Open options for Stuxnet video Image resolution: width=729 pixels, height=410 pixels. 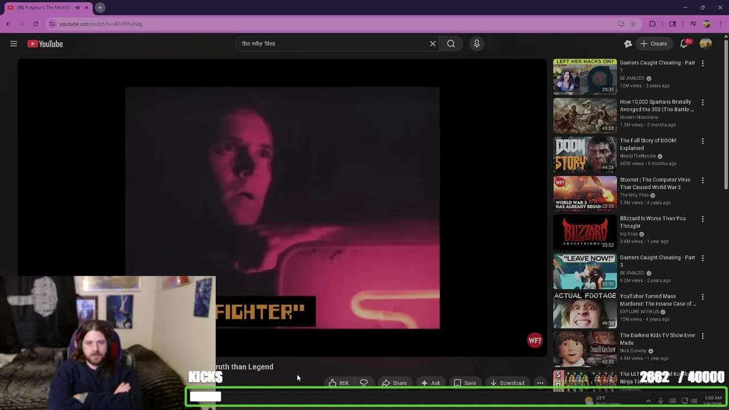[x=703, y=181]
